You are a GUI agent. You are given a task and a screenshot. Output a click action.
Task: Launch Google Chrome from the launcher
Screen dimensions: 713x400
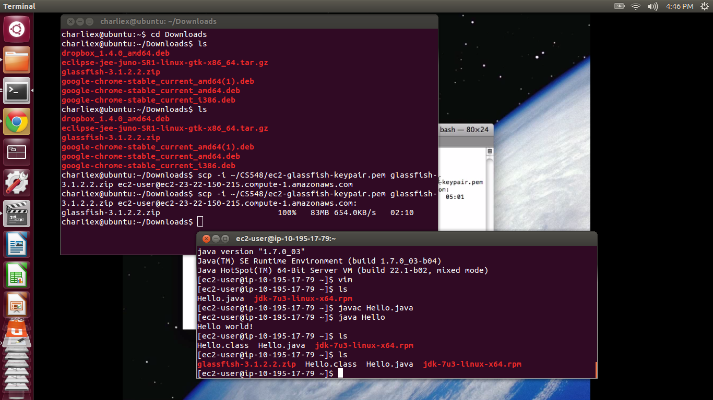(17, 121)
